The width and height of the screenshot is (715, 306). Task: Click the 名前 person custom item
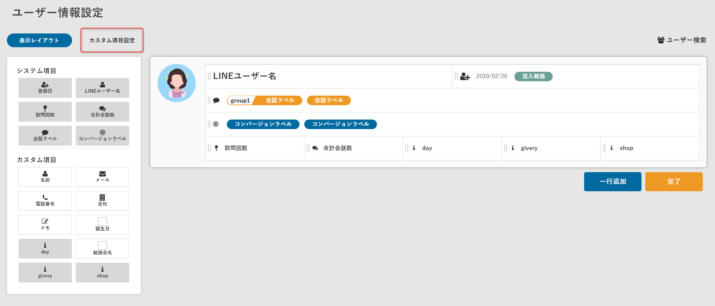pos(45,177)
